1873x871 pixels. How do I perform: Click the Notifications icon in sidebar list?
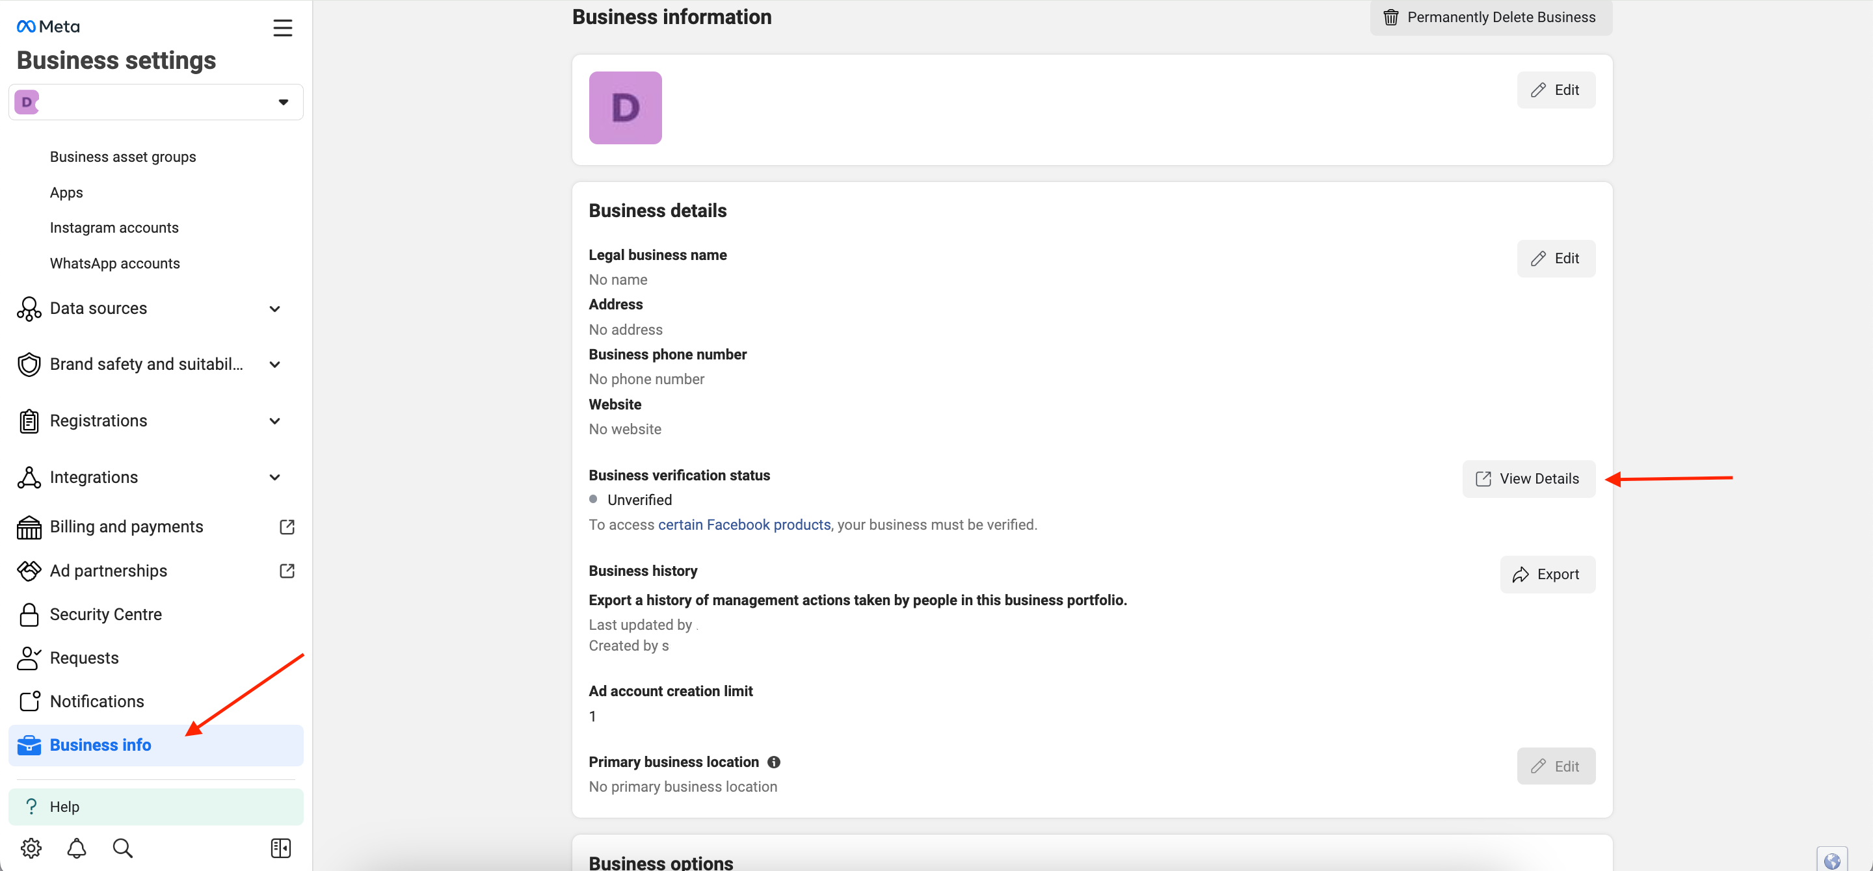click(x=29, y=702)
